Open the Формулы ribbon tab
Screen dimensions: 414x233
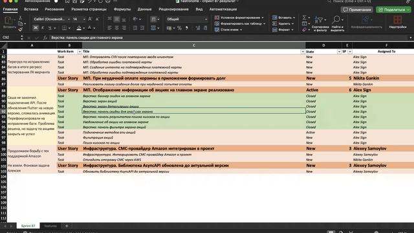122,9
